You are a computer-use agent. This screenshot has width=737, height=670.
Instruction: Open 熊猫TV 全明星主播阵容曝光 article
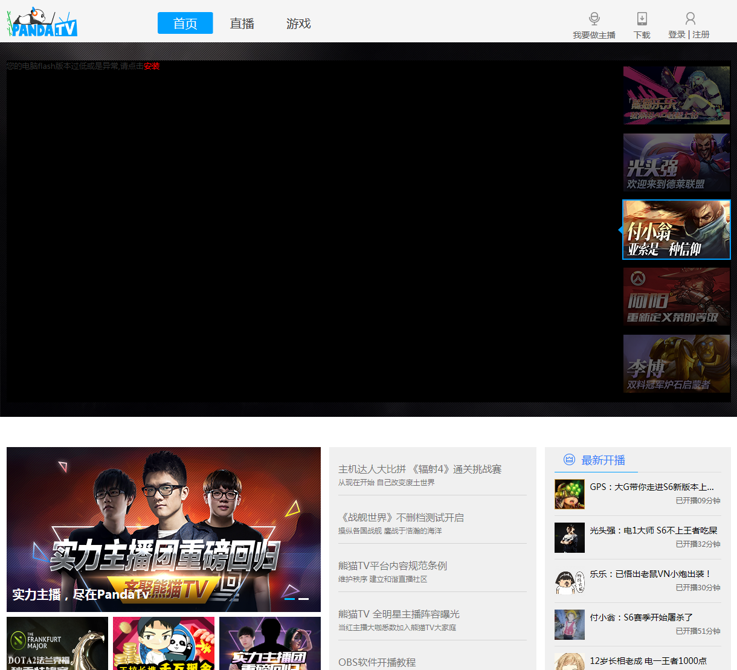[x=399, y=614]
